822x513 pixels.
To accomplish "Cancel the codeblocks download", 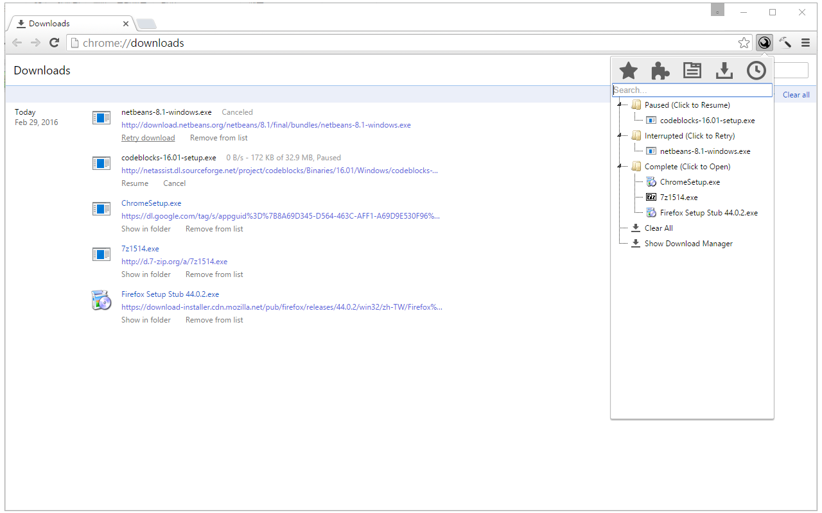I will (x=174, y=183).
